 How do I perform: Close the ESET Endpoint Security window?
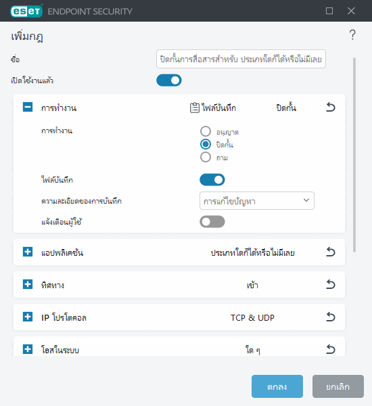click(x=351, y=11)
